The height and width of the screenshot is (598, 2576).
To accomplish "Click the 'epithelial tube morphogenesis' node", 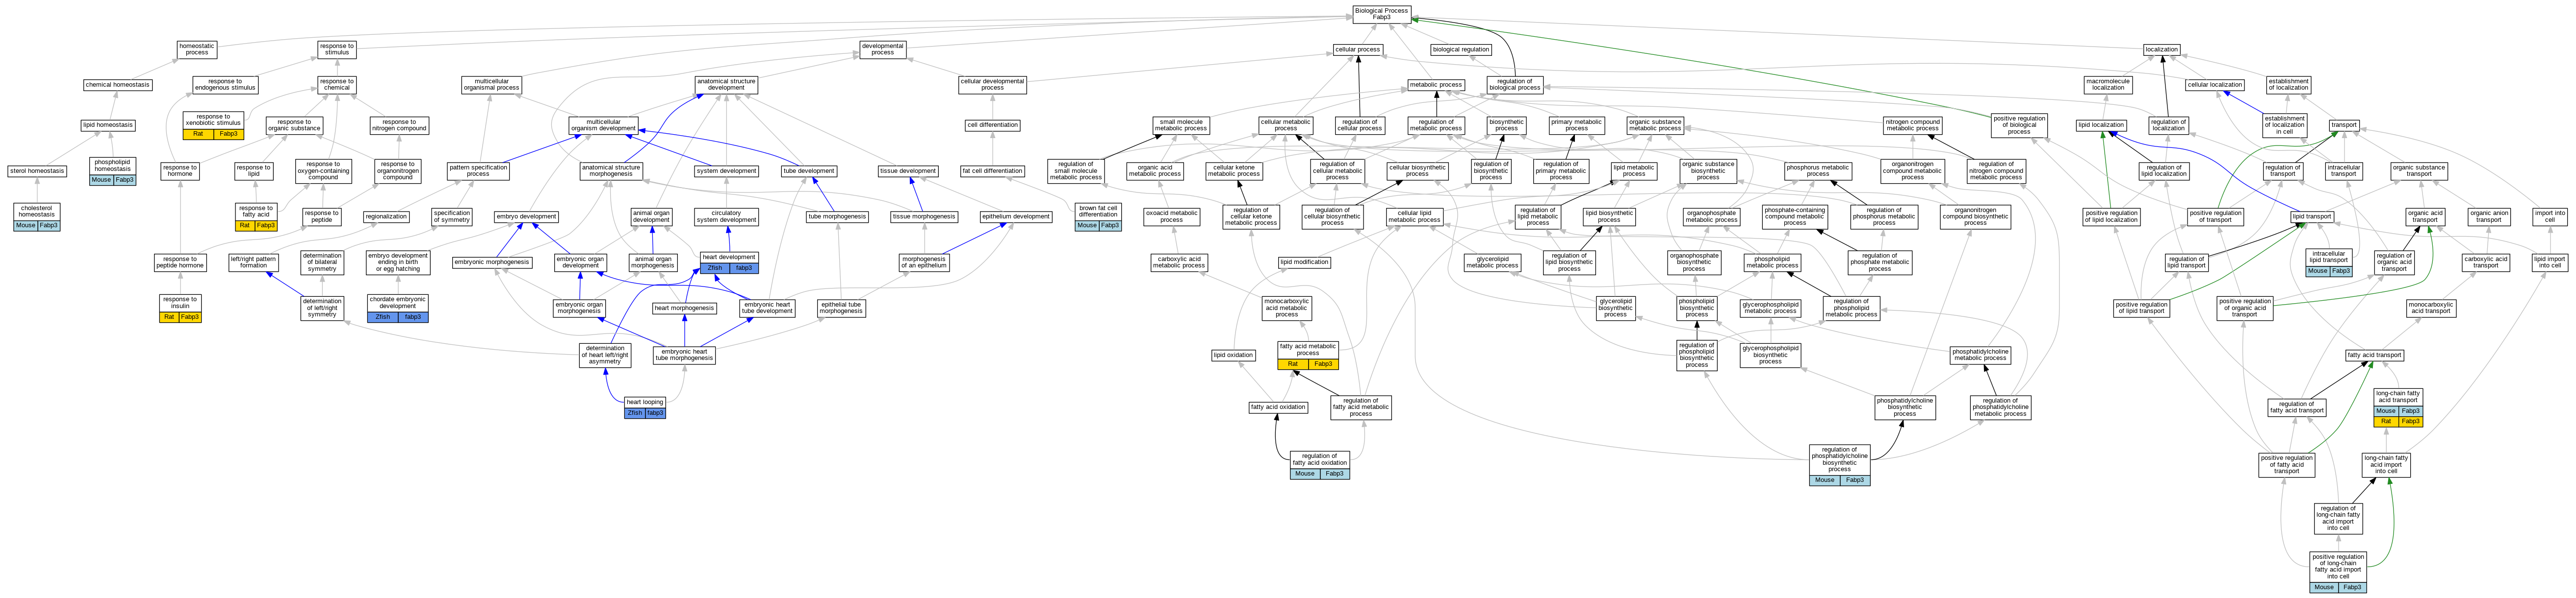I will click(x=841, y=308).
